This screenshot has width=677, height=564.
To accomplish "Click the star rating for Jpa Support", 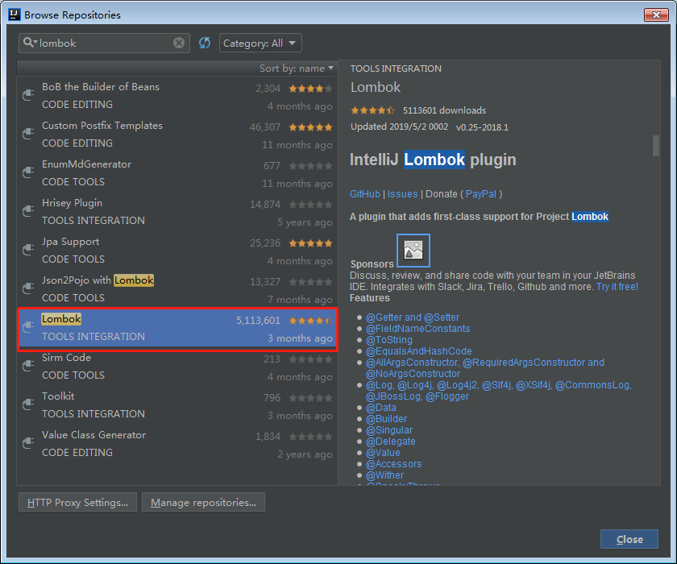I will click(311, 243).
